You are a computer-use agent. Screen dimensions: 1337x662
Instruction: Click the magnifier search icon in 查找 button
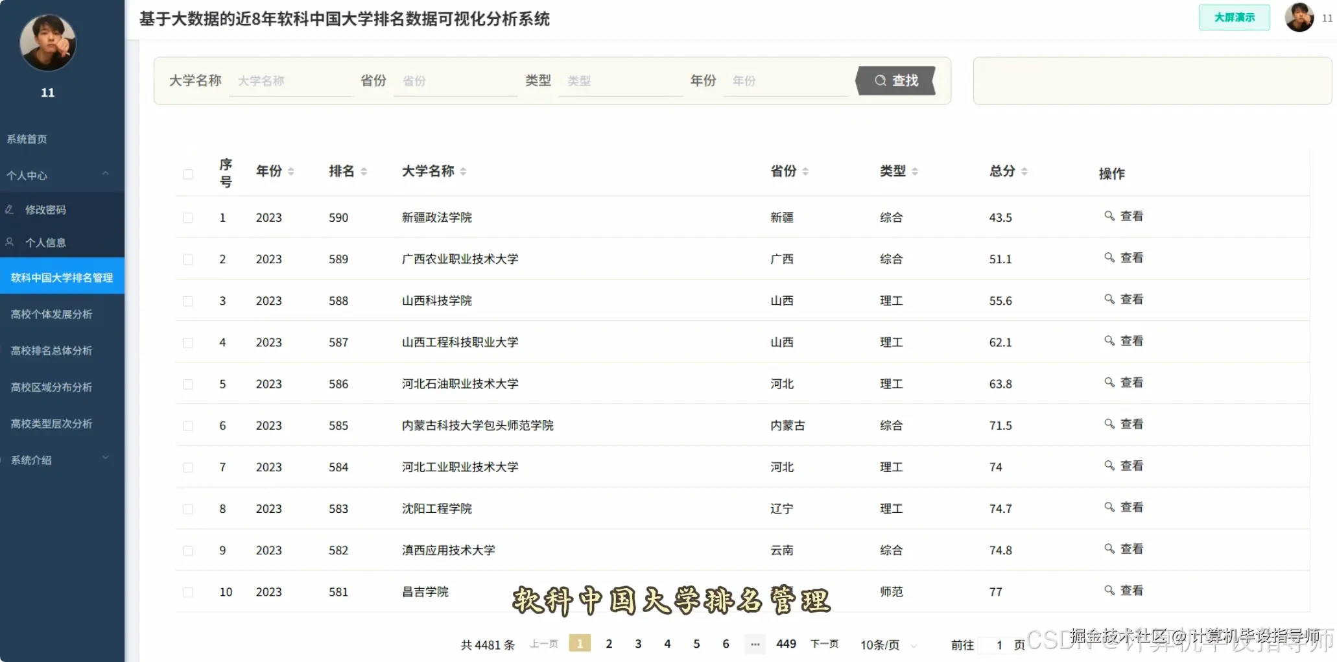coord(880,80)
